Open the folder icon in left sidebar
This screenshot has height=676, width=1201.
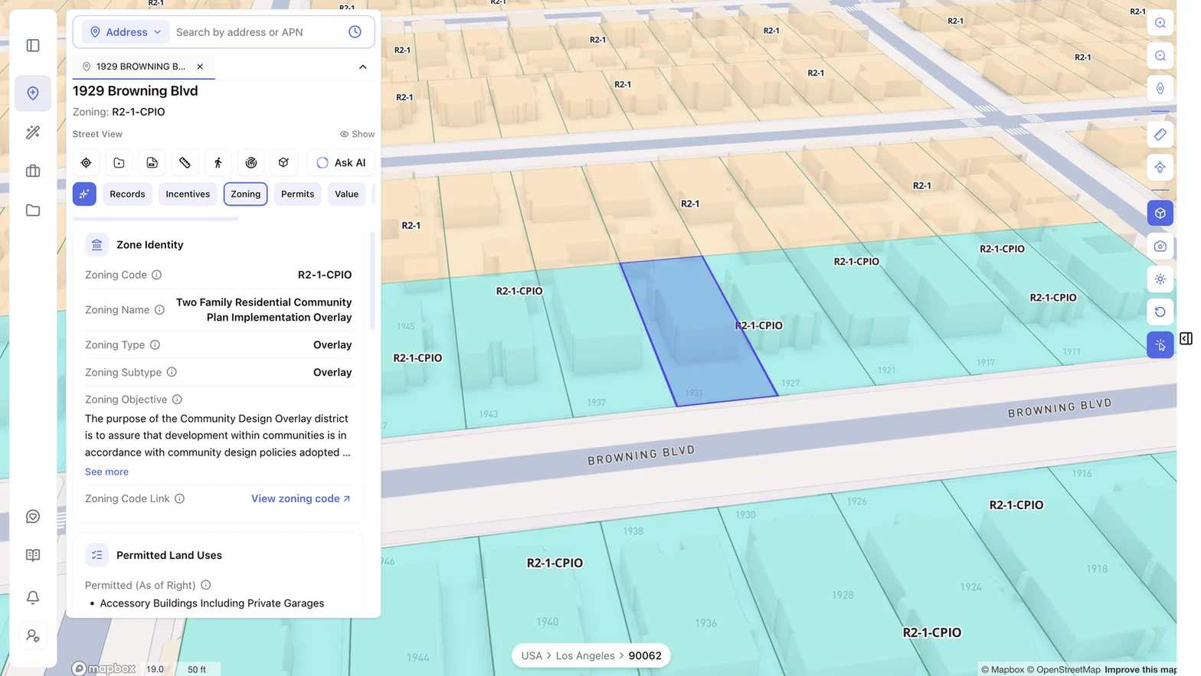tap(33, 211)
